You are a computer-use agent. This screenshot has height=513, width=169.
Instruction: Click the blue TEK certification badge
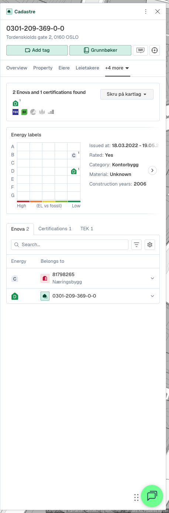(15, 112)
